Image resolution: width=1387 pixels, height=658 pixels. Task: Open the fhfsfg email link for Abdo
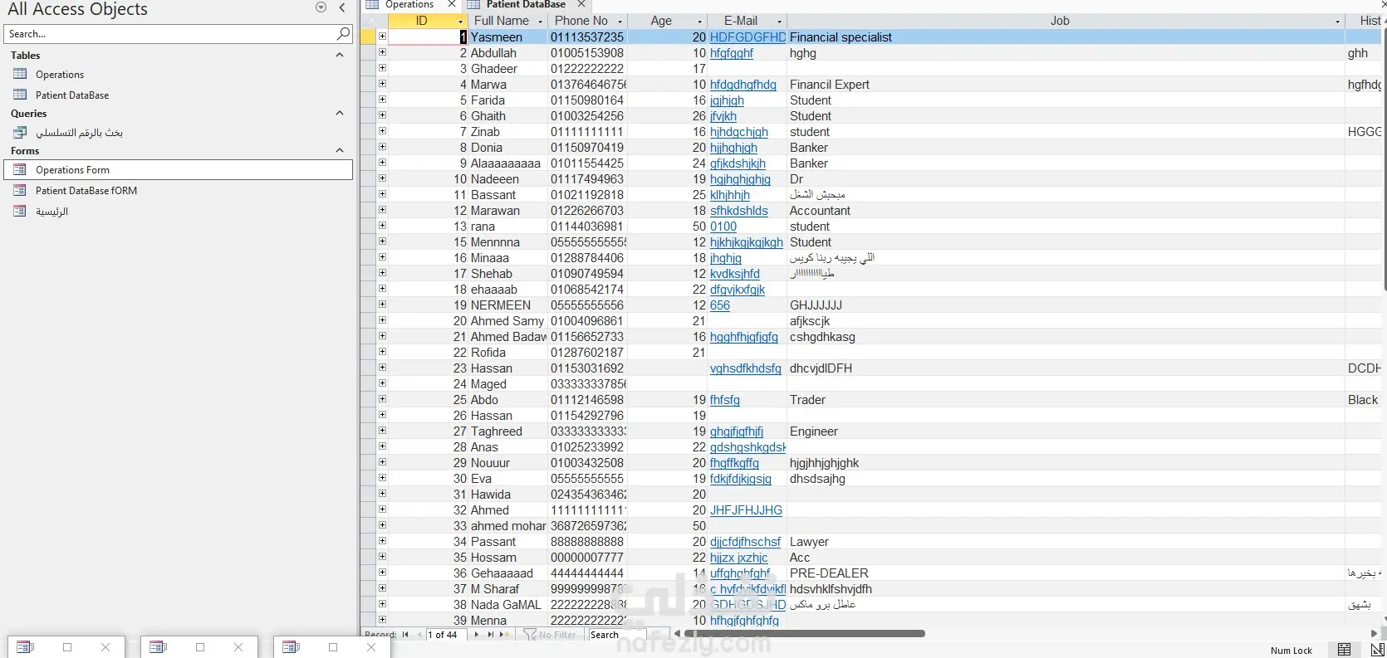(725, 400)
